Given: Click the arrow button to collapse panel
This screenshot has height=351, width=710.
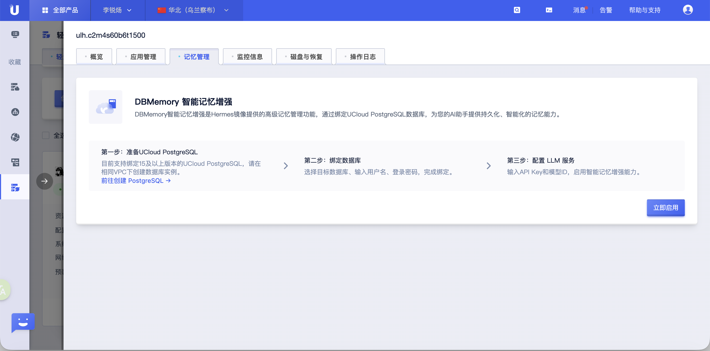Looking at the screenshot, I should click(44, 181).
